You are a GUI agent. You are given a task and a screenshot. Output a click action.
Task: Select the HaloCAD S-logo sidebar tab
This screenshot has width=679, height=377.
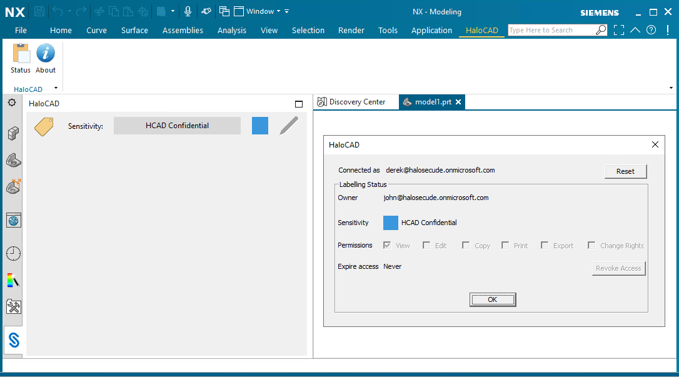click(x=14, y=340)
